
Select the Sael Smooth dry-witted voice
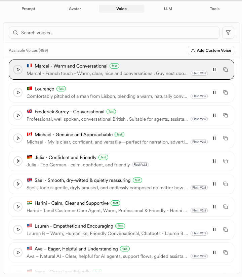108,184
